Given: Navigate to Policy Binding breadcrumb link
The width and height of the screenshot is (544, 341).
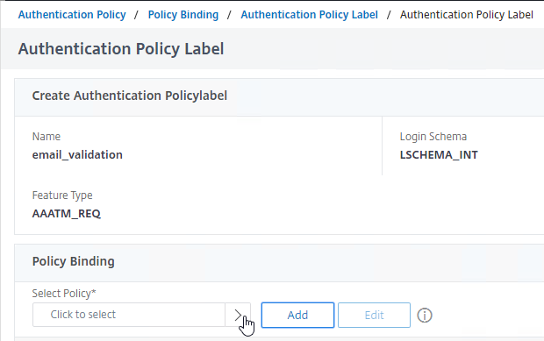Looking at the screenshot, I should (183, 15).
